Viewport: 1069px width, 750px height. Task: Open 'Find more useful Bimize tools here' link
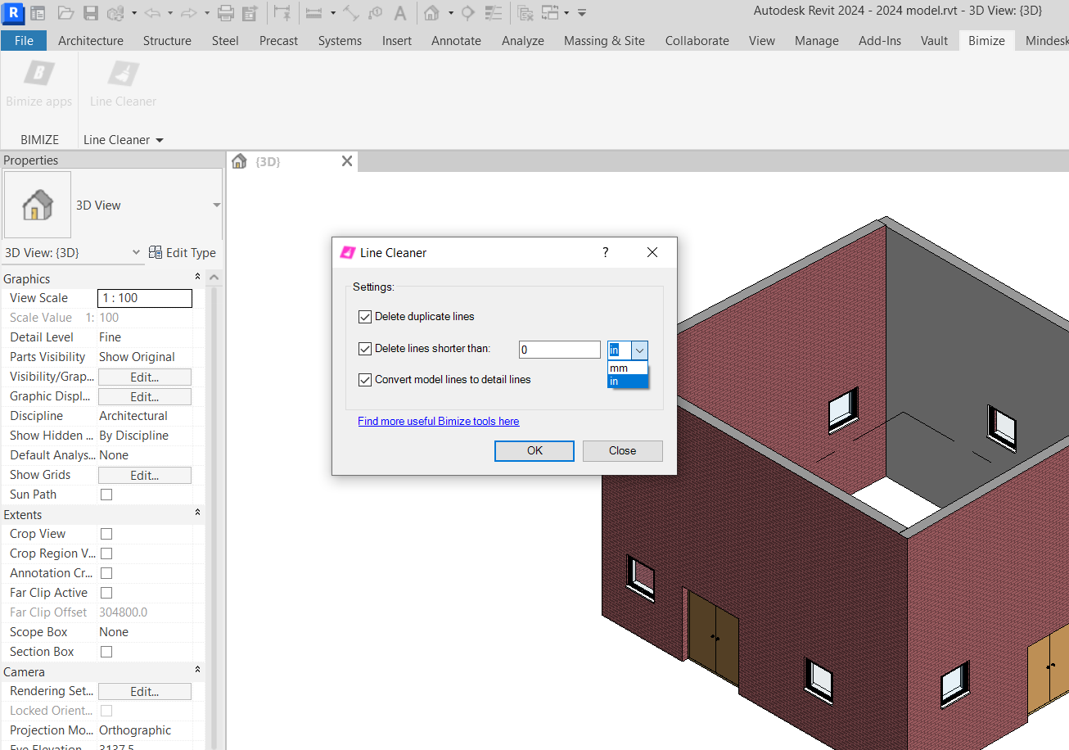click(x=438, y=421)
